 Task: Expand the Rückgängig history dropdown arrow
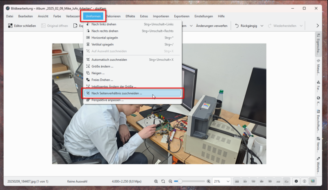point(262,26)
